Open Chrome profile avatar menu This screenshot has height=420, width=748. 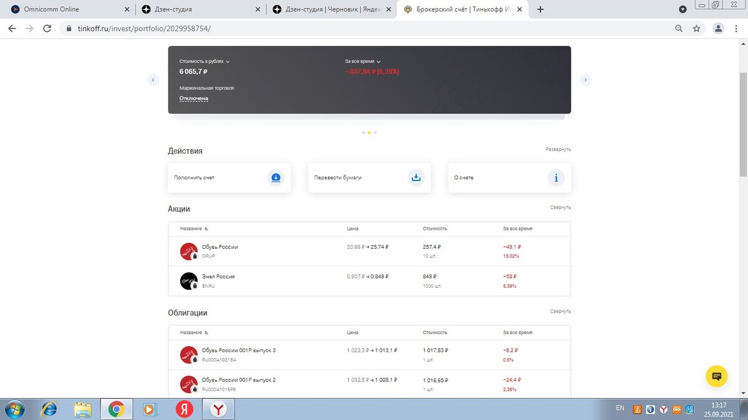pyautogui.click(x=719, y=29)
